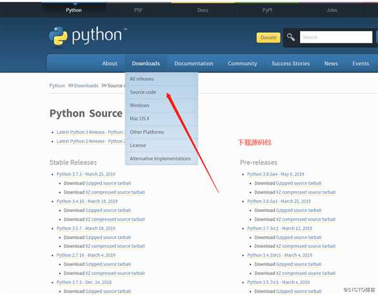
Task: Select Source code in Downloads dropdown
Action: pos(161,92)
